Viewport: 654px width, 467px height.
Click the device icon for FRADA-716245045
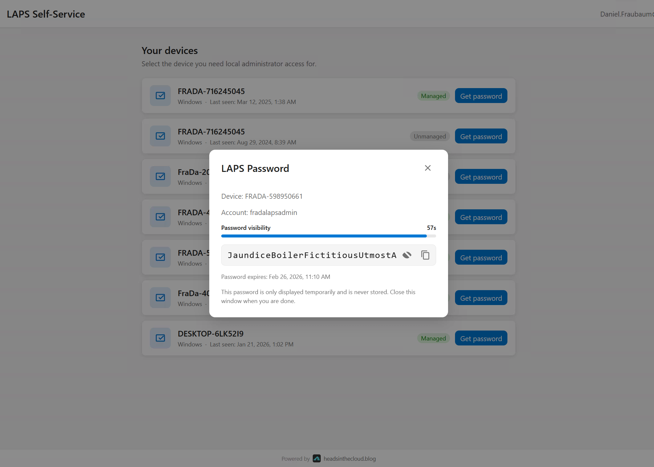pyautogui.click(x=160, y=95)
